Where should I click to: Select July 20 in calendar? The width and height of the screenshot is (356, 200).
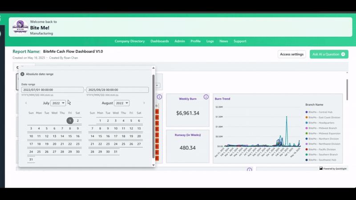[54, 144]
